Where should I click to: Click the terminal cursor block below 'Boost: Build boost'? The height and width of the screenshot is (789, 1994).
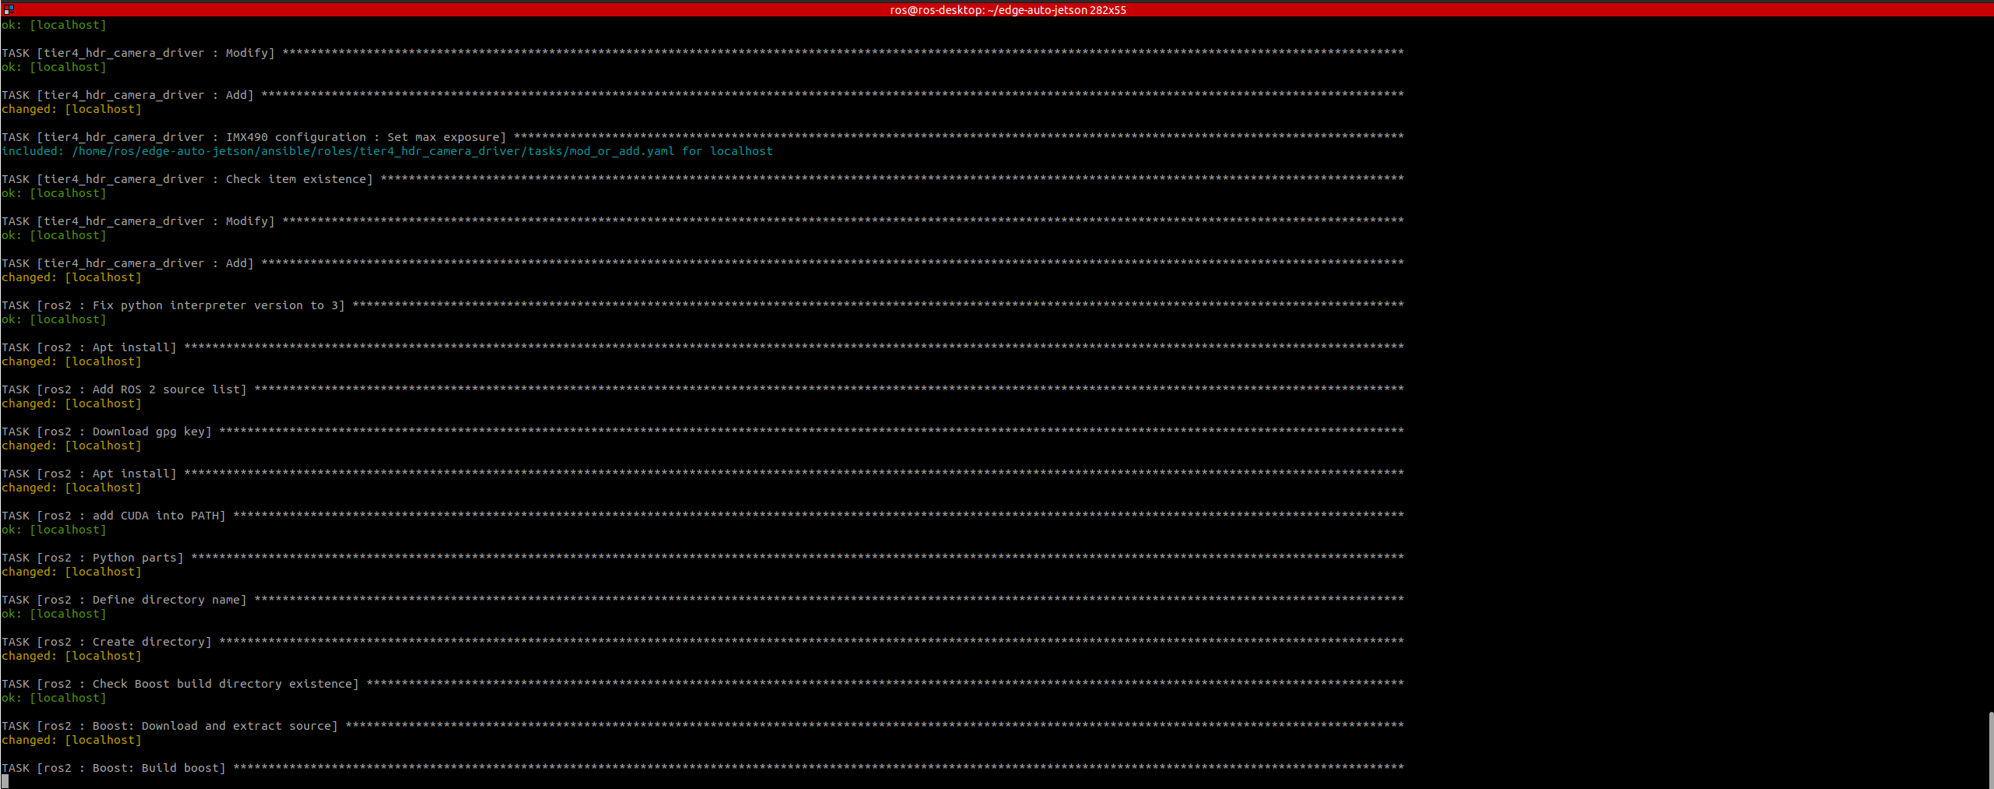coord(5,781)
